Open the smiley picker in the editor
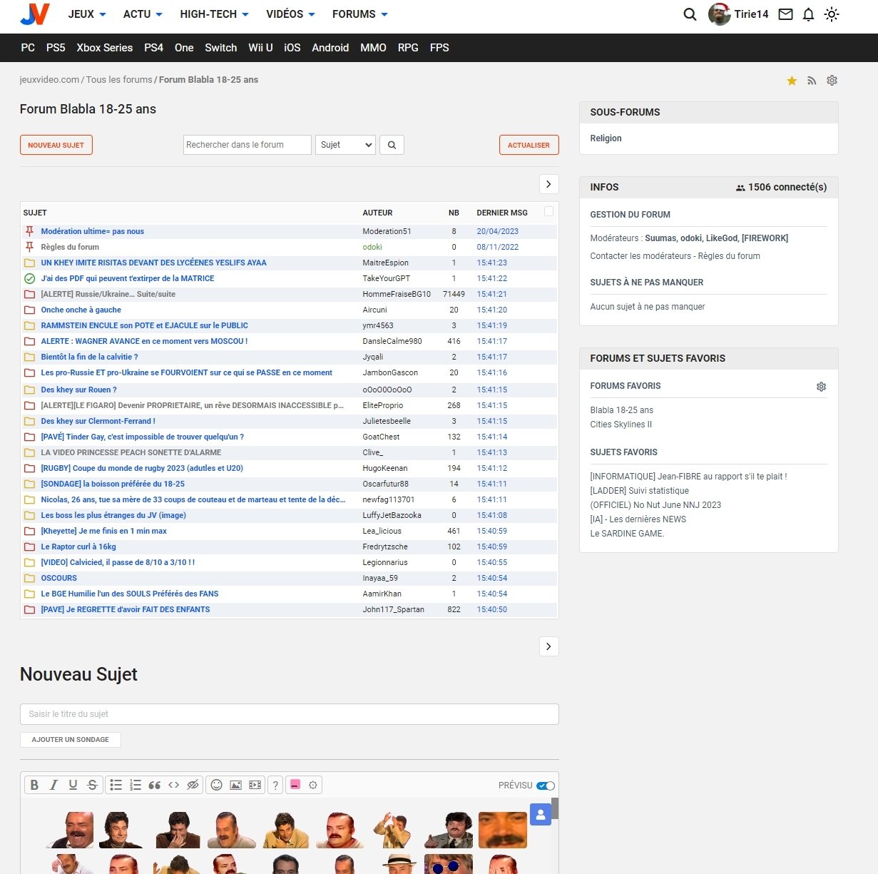This screenshot has height=874, width=878. click(x=217, y=785)
